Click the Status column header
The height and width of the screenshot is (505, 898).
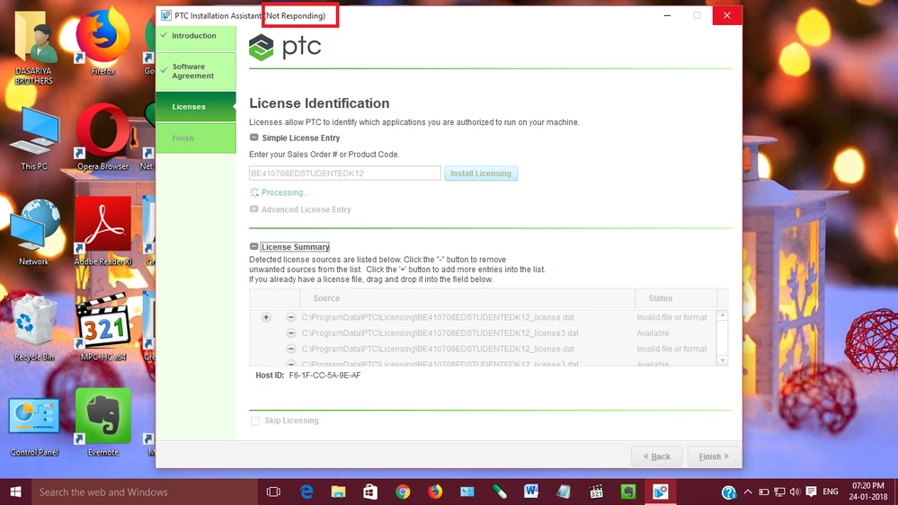(x=676, y=298)
